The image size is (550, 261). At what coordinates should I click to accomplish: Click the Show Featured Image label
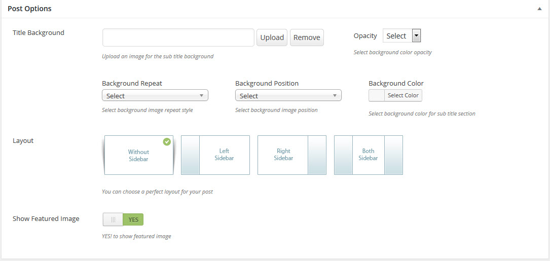[x=46, y=219]
